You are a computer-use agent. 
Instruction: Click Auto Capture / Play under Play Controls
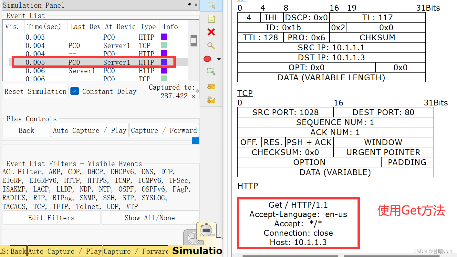(x=90, y=130)
